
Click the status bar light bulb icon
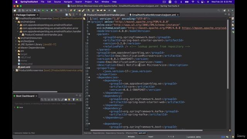pos(233,137)
